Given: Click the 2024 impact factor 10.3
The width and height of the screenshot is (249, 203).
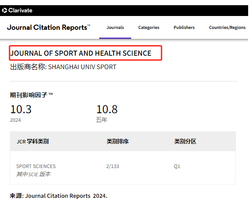Looking at the screenshot, I should [21, 109].
